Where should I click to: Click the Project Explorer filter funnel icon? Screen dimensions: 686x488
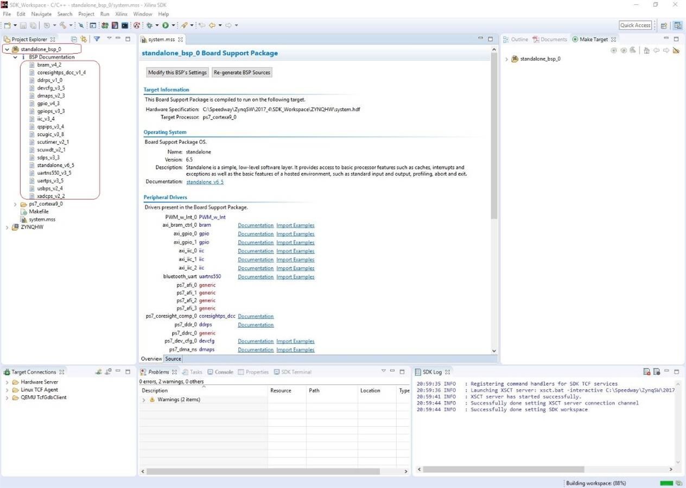click(97, 39)
